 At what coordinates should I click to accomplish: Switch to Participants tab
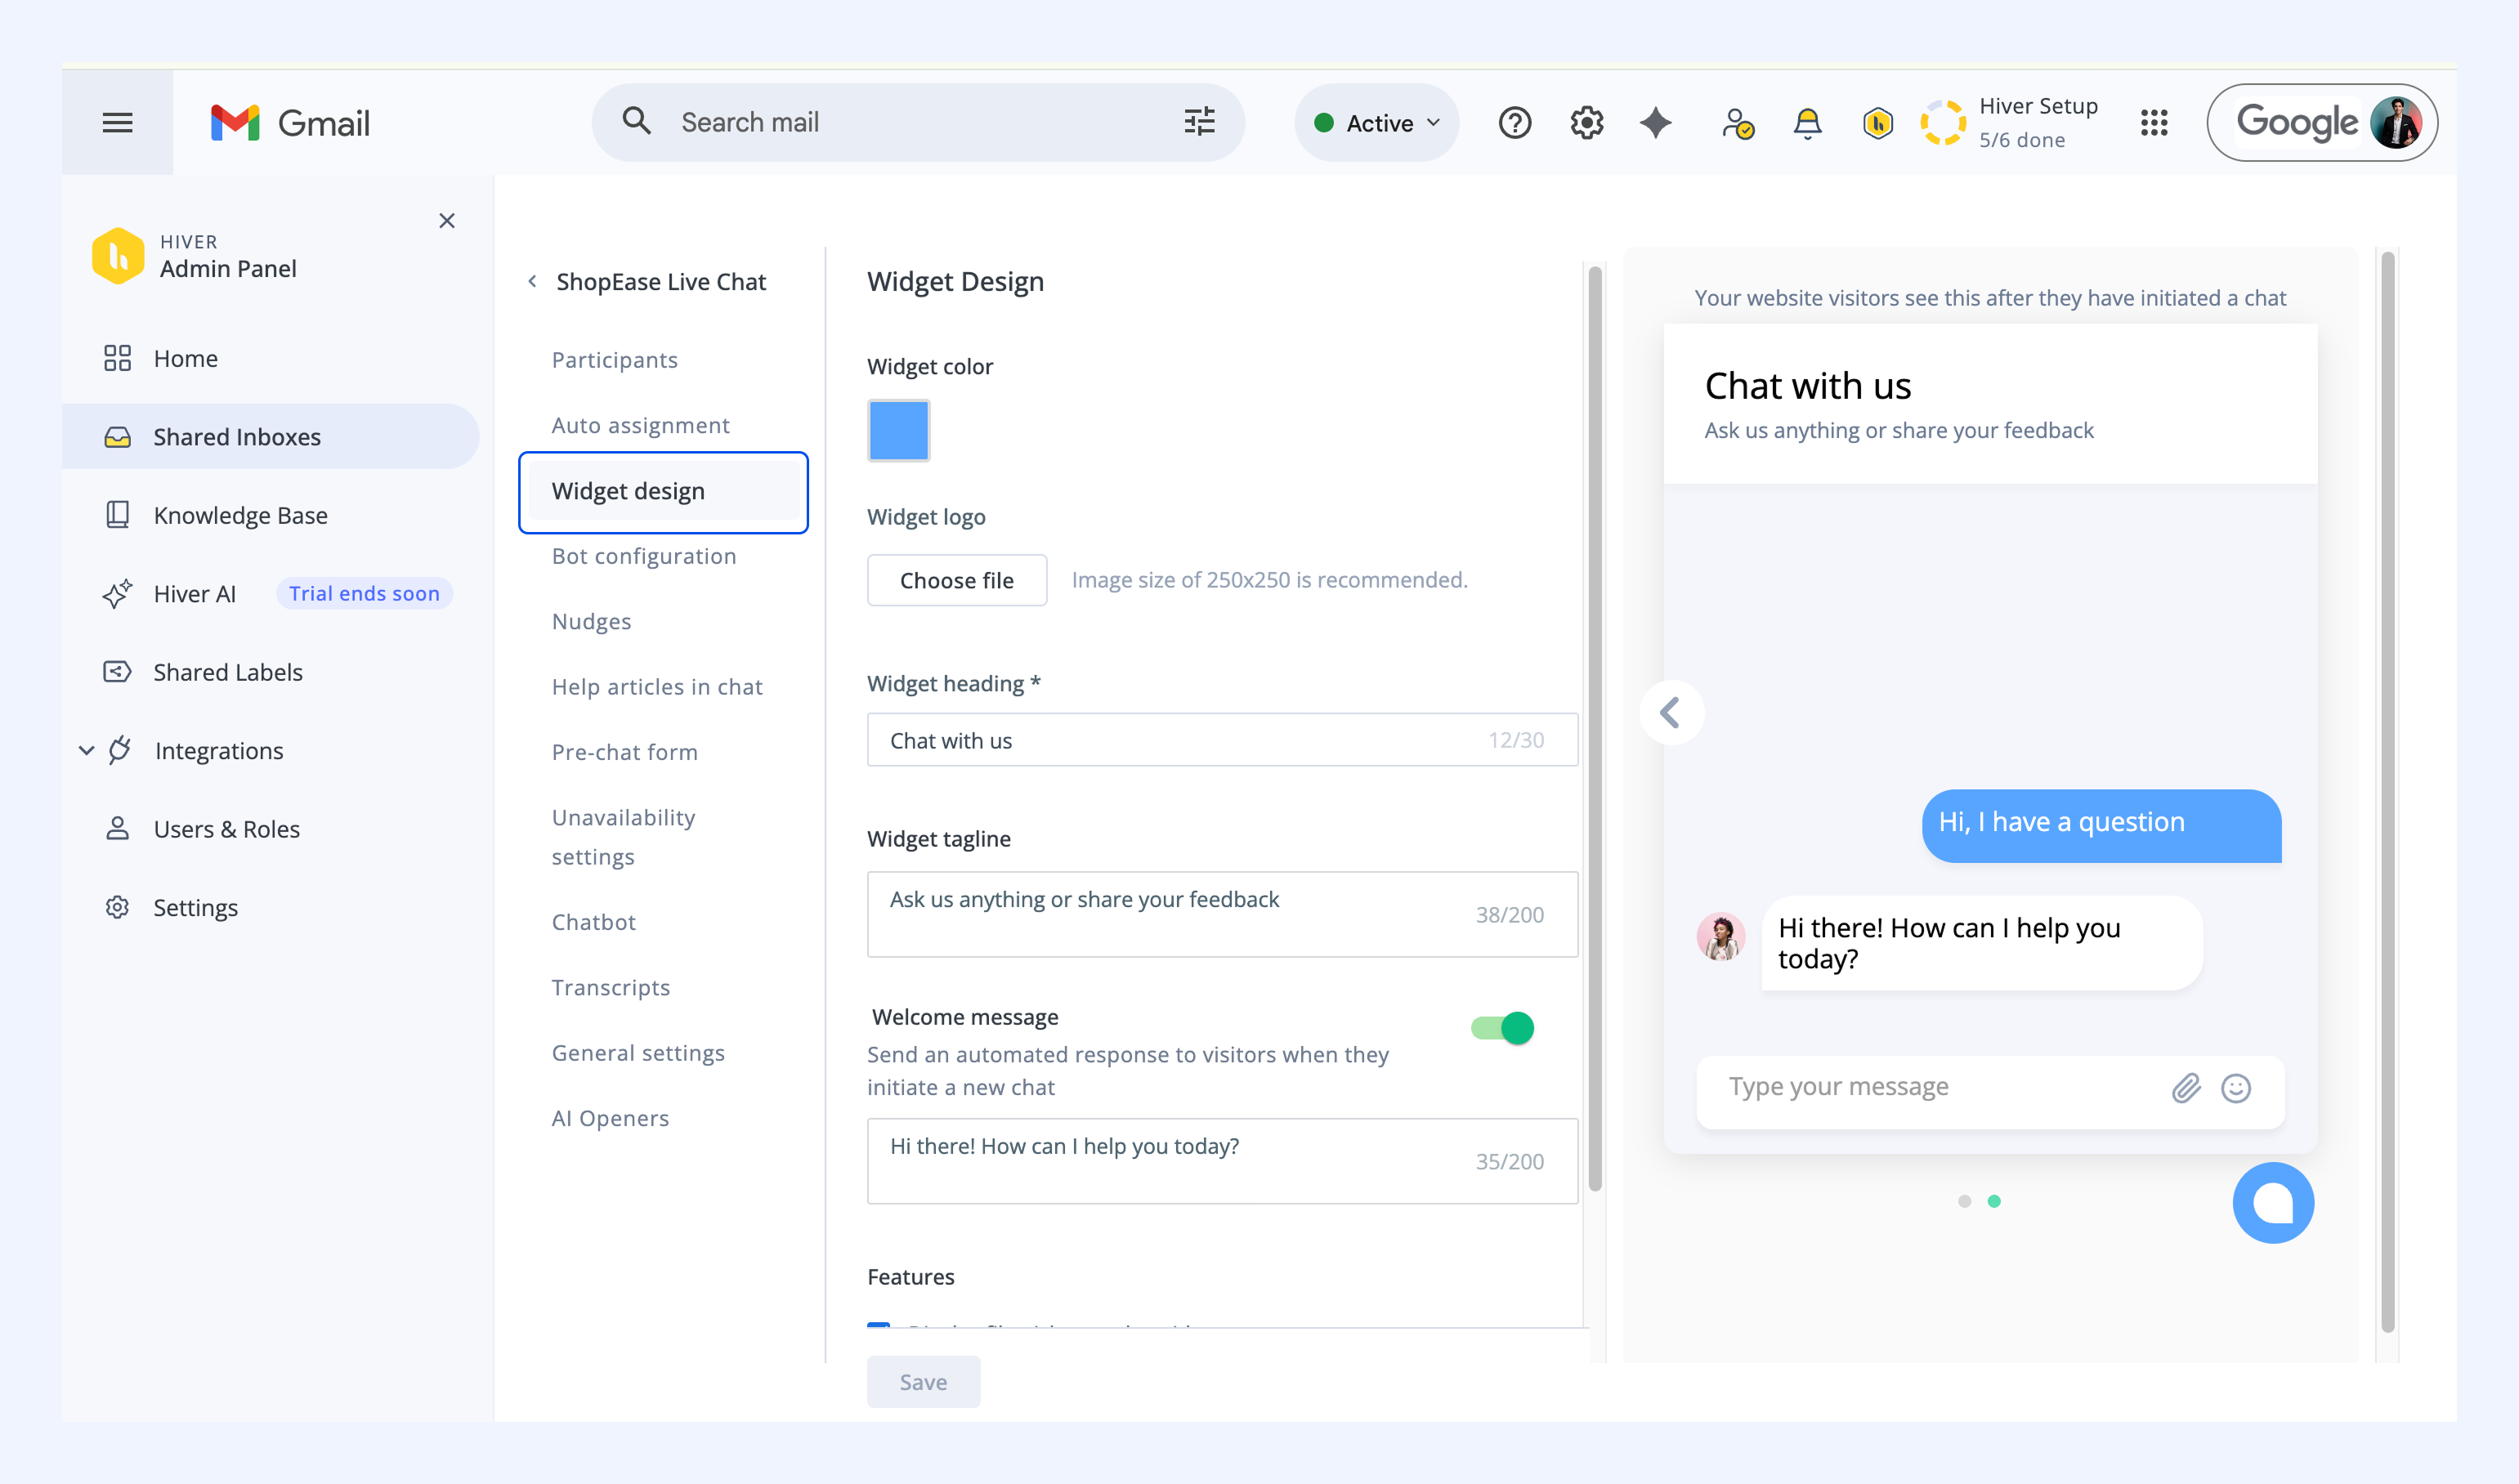(614, 360)
